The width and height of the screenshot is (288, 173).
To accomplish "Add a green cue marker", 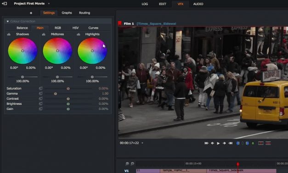I will [x=253, y=143].
